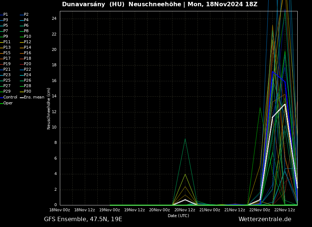Click the Dunavarsány Neuschneehöhe chart title
The width and height of the screenshot is (312, 227).
(x=160, y=4)
